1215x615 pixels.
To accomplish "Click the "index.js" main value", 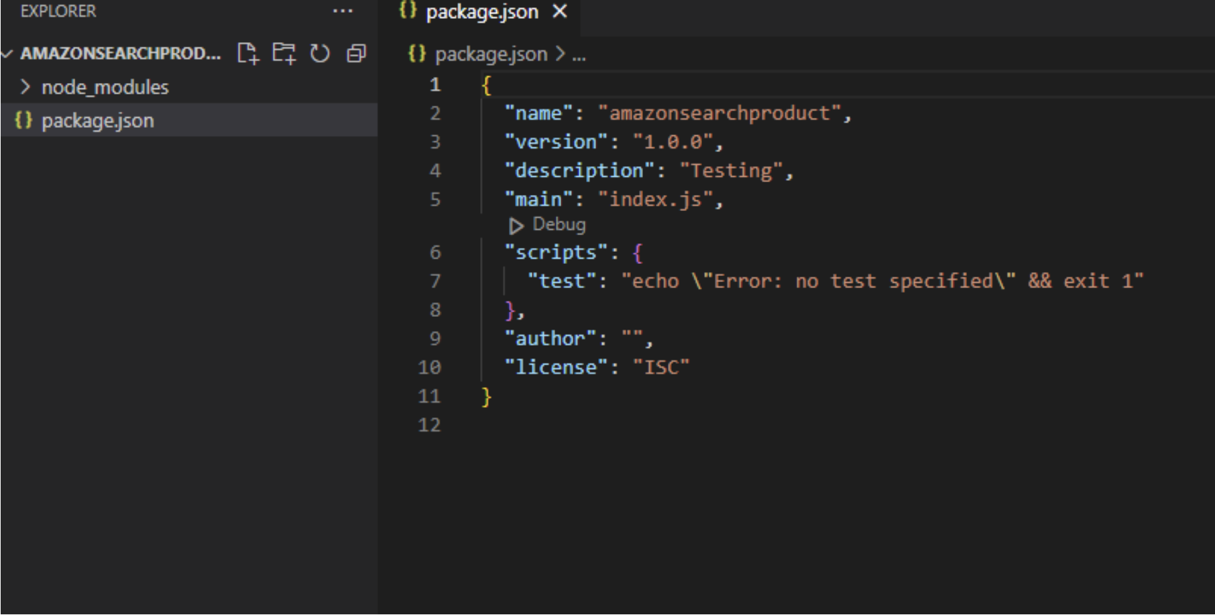I will coord(655,200).
